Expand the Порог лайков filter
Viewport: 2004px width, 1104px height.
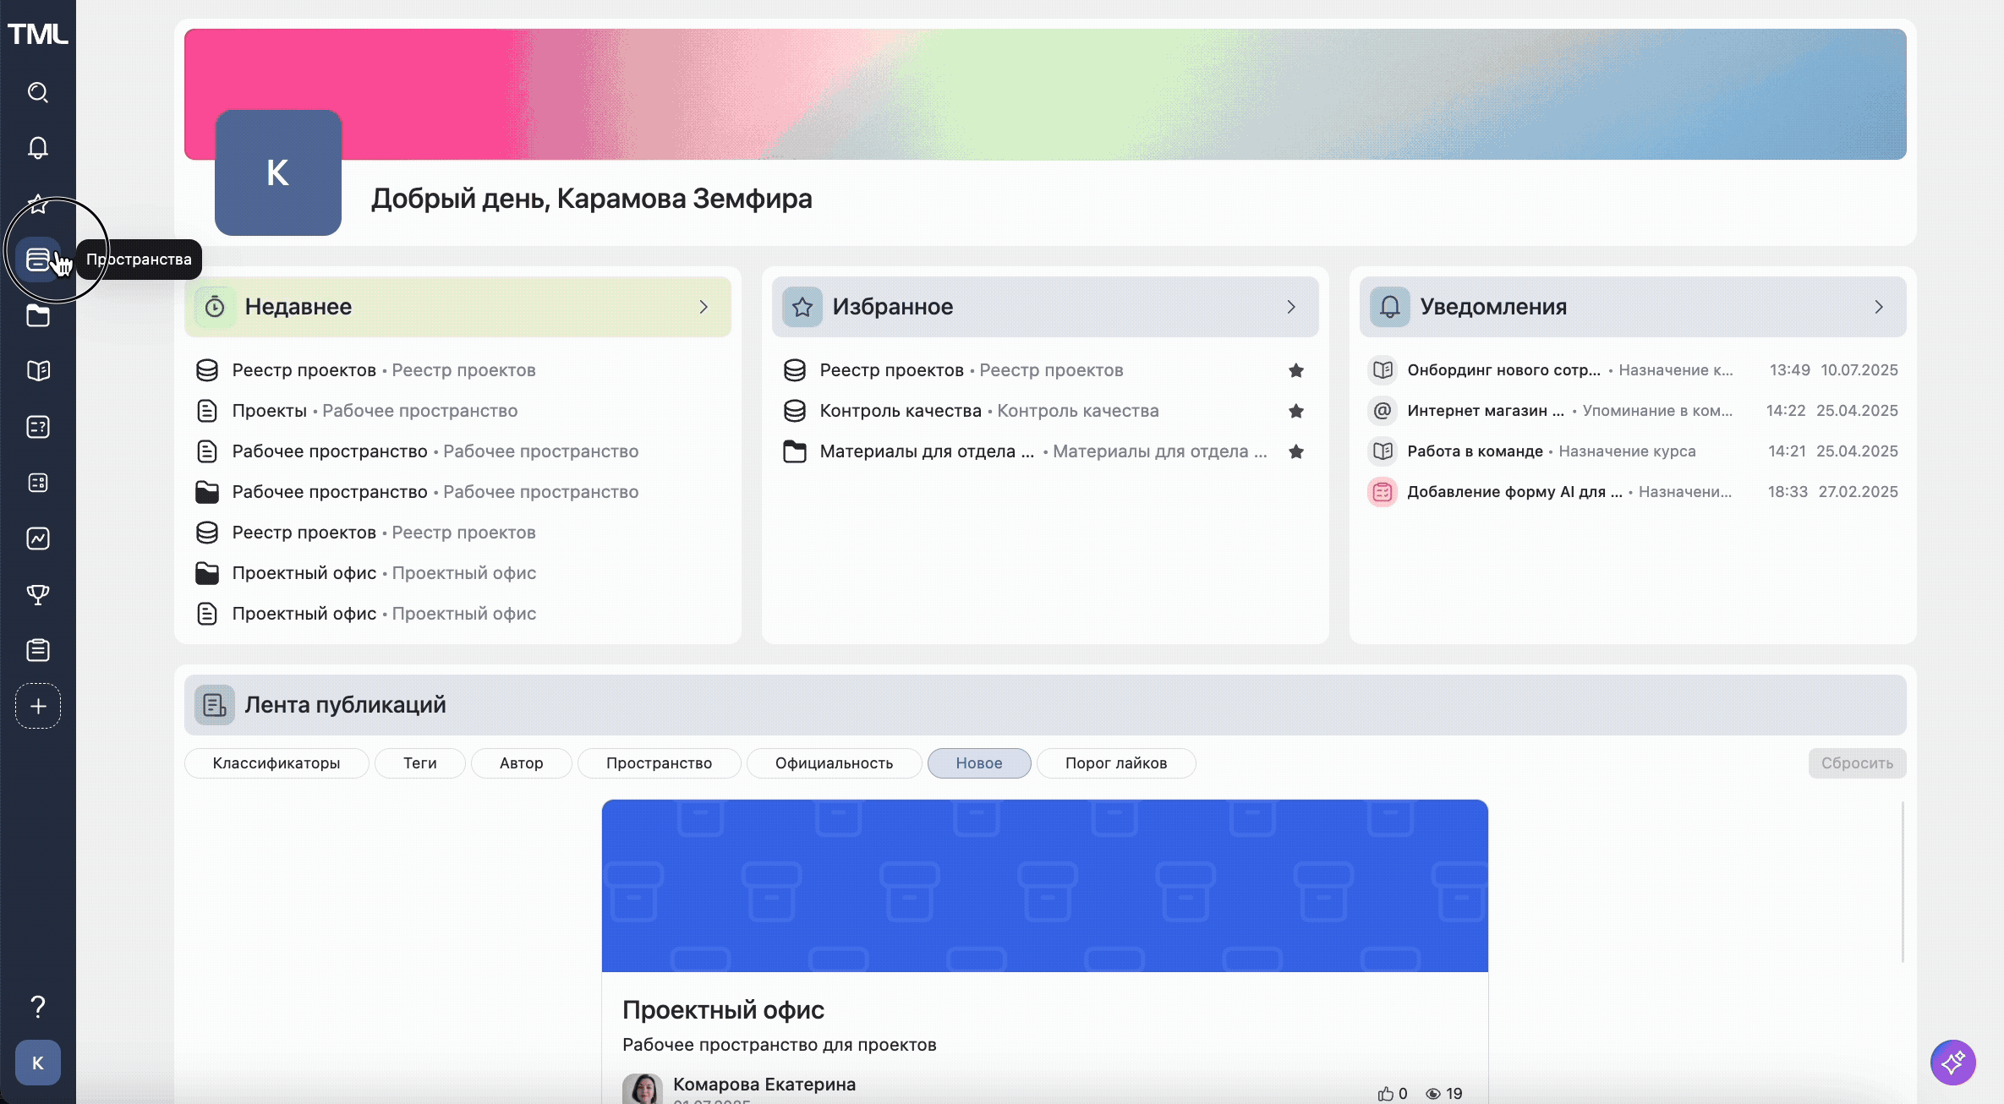(1115, 762)
